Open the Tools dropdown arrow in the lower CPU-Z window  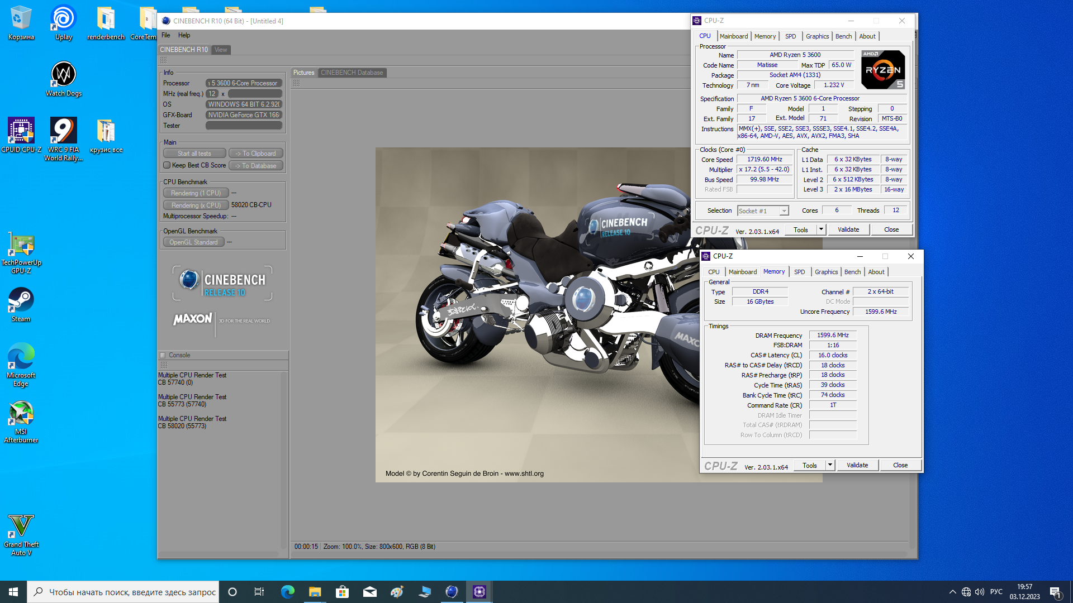coord(830,465)
